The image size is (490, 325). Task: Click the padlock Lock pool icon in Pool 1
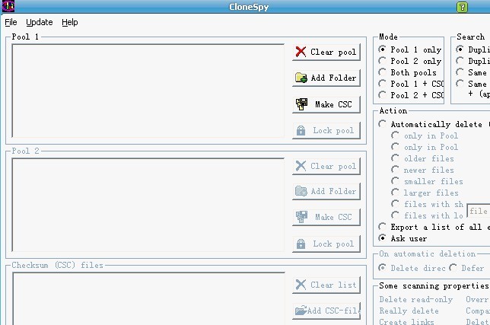[301, 131]
